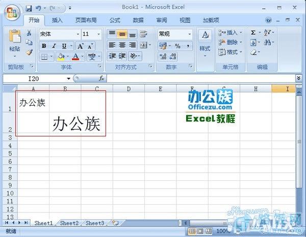Click the Name Box showing I20

(34, 79)
